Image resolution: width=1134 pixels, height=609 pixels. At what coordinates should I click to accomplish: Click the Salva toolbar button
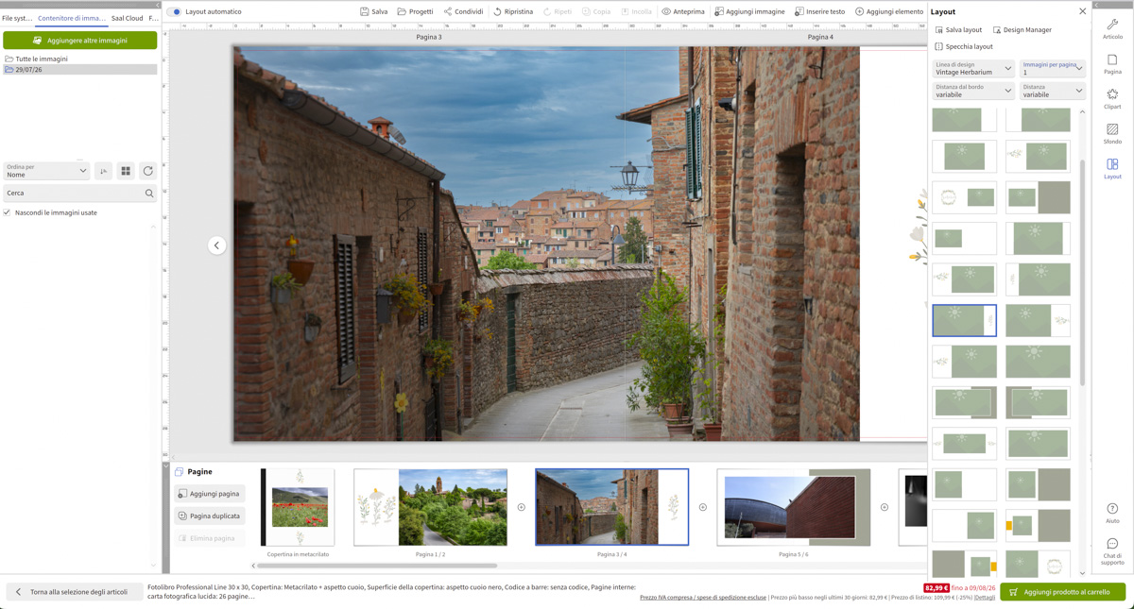click(374, 11)
